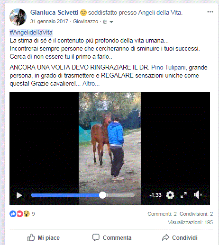Unmute the video sound

[x=198, y=195]
